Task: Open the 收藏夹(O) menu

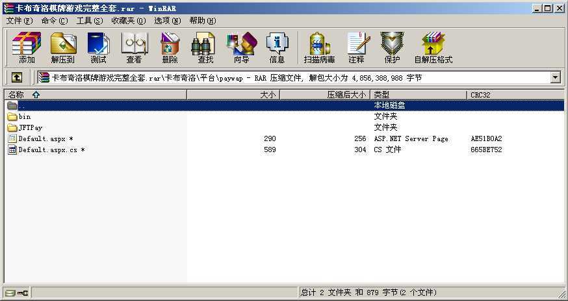Action: click(129, 21)
